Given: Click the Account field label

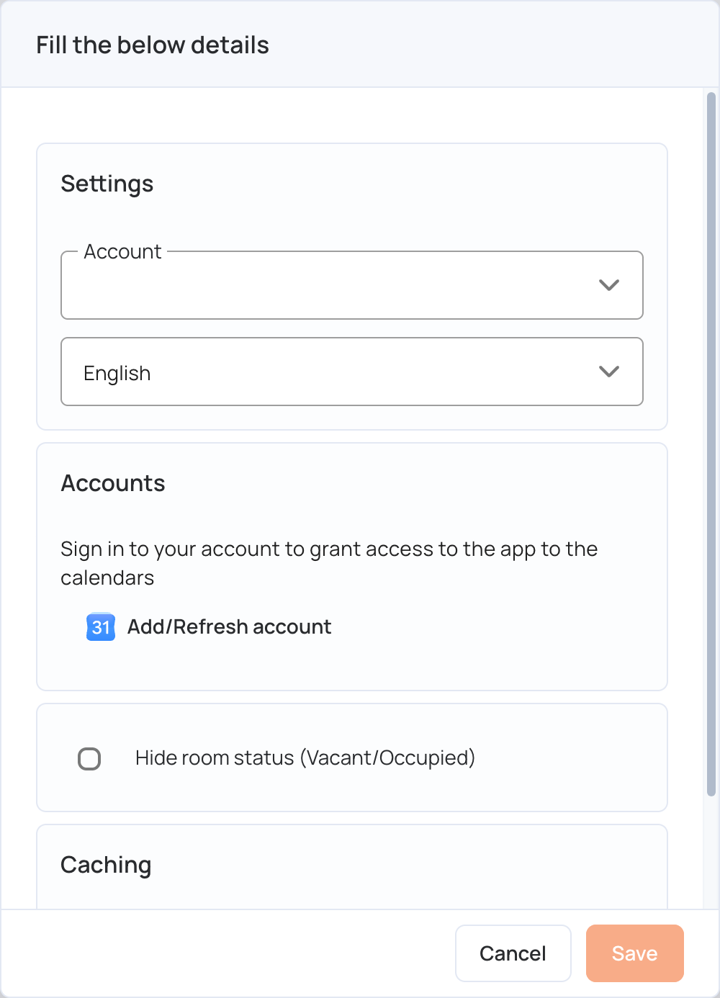Looking at the screenshot, I should (122, 252).
